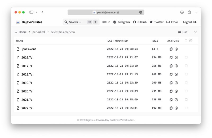Open the language switcher dropdown
This screenshot has height=138, width=212.
click(x=106, y=22)
